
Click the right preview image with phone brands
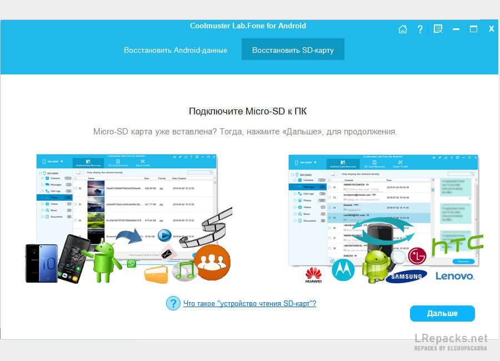click(386, 219)
